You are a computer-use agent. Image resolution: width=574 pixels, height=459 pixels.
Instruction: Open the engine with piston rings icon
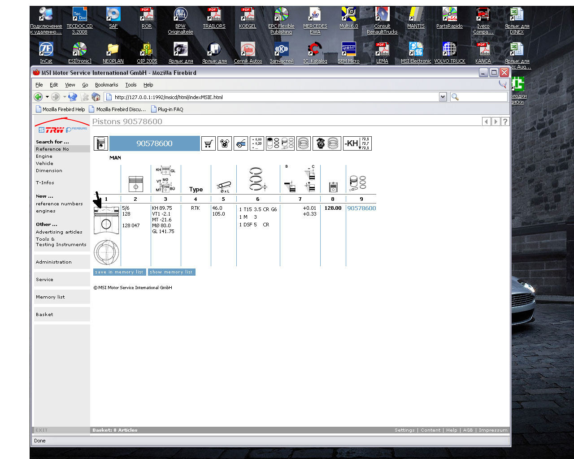point(327,143)
